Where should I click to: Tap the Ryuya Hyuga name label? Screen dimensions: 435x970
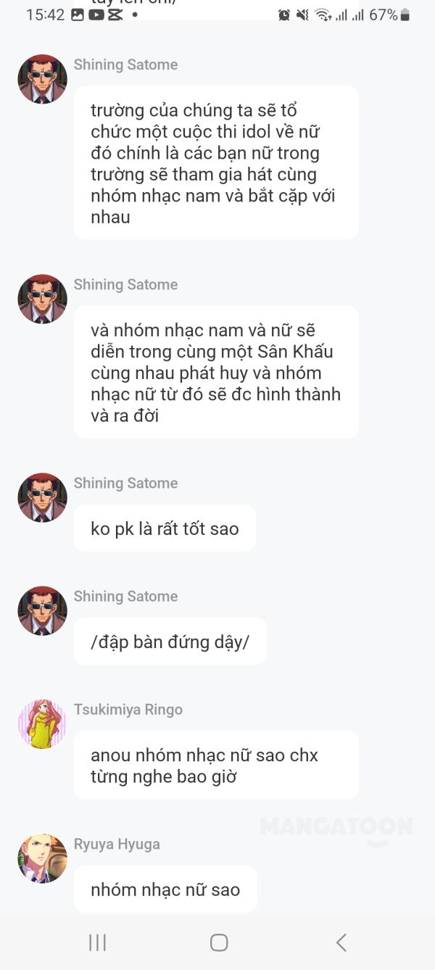(x=117, y=844)
